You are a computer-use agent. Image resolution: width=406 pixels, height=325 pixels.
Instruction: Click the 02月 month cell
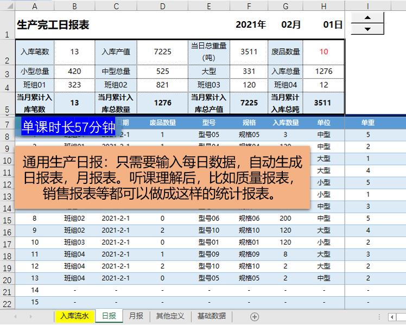coord(291,24)
